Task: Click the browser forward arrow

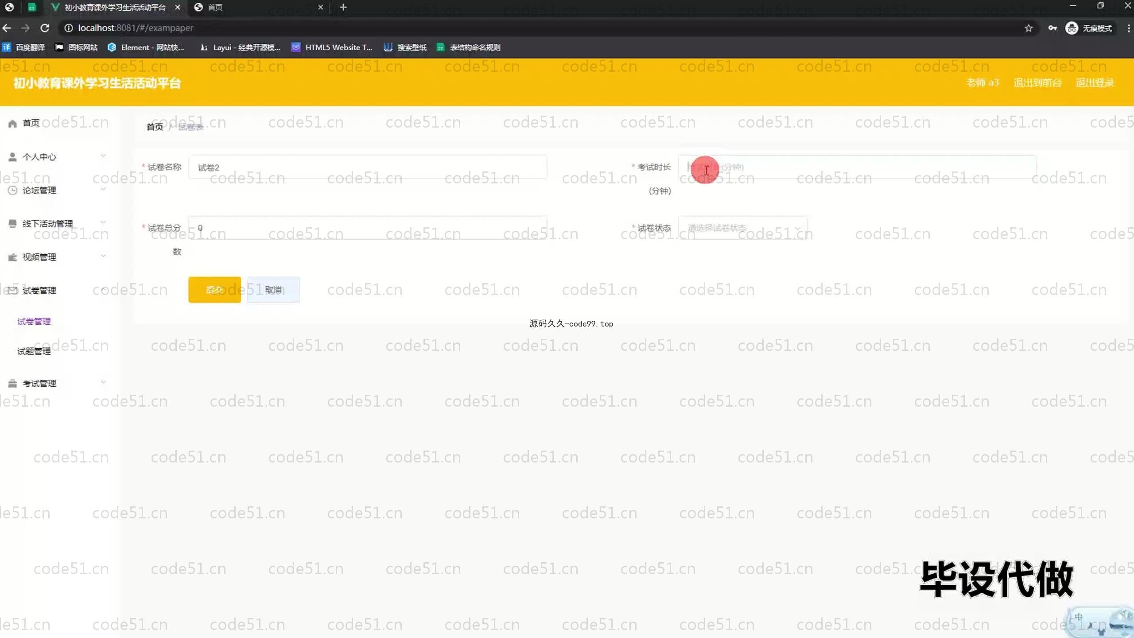Action: [25, 28]
